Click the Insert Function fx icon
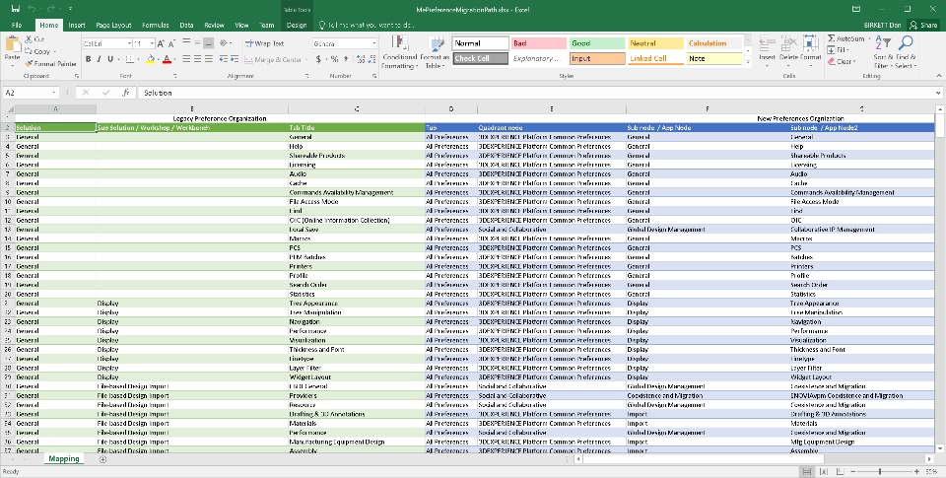This screenshot has width=946, height=478. pyautogui.click(x=126, y=93)
